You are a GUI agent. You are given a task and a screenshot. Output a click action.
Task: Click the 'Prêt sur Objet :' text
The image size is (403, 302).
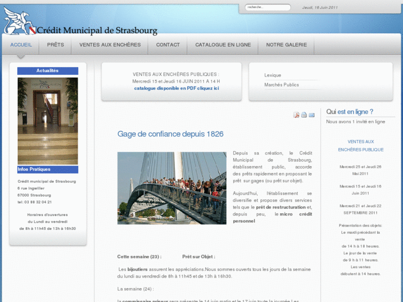[x=198, y=257]
